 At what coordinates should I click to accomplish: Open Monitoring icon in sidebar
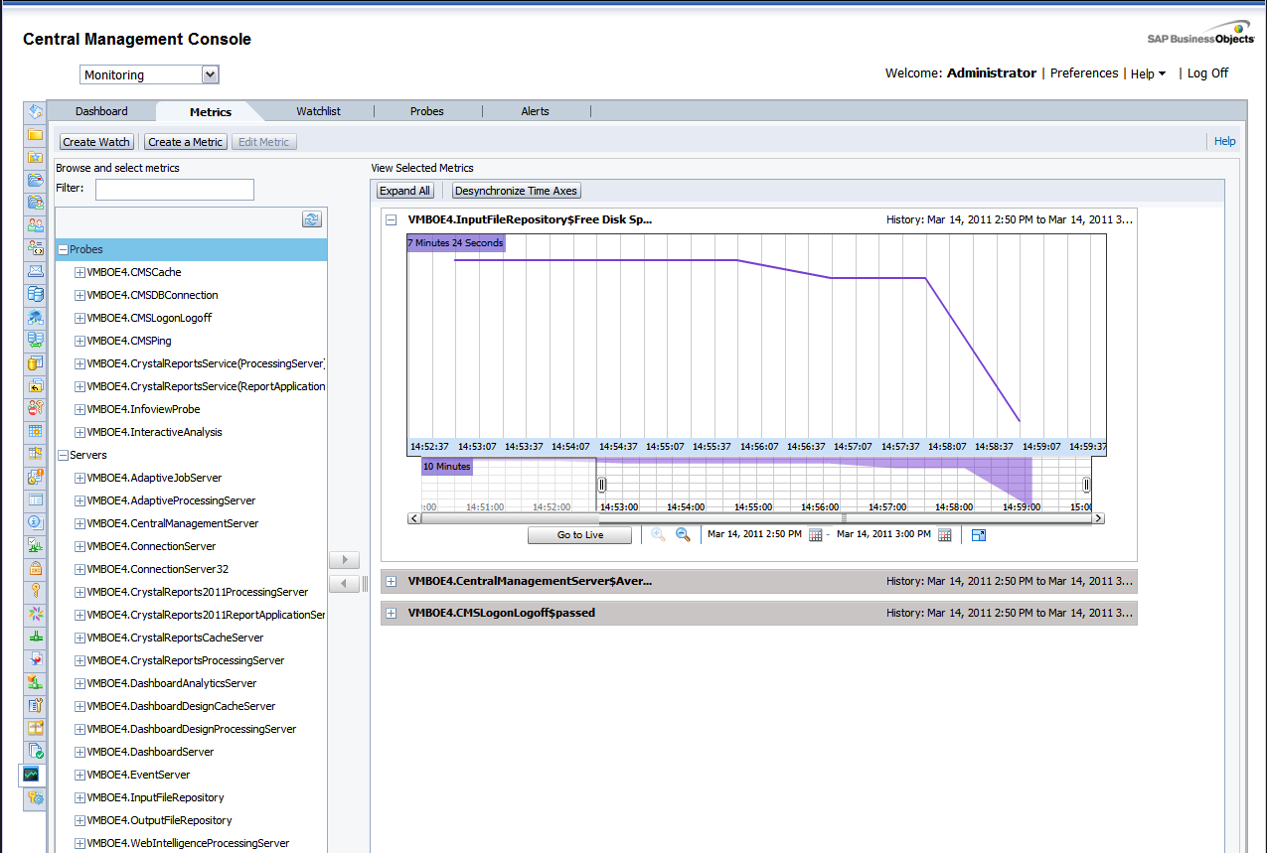click(x=33, y=774)
